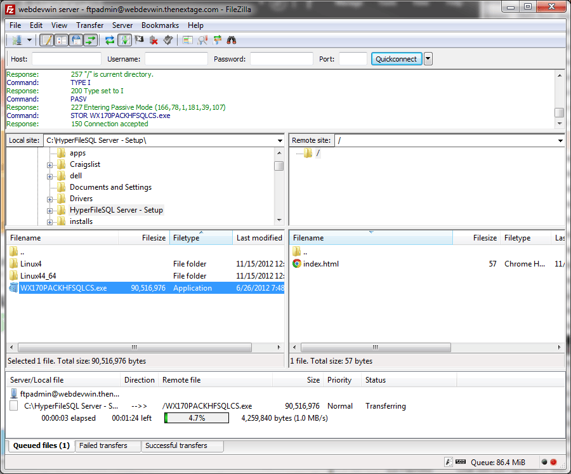Viewport: 571px width, 474px height.
Task: Open the View menu
Action: click(59, 25)
